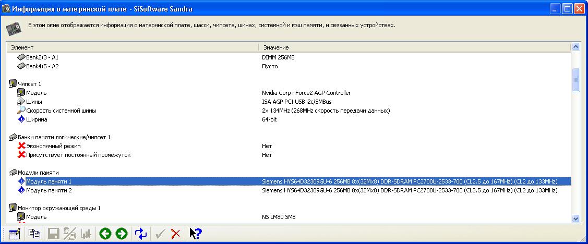The height and width of the screenshot is (244, 588).
Task: Click the copy to clipboard toolbar icon
Action: point(34,234)
